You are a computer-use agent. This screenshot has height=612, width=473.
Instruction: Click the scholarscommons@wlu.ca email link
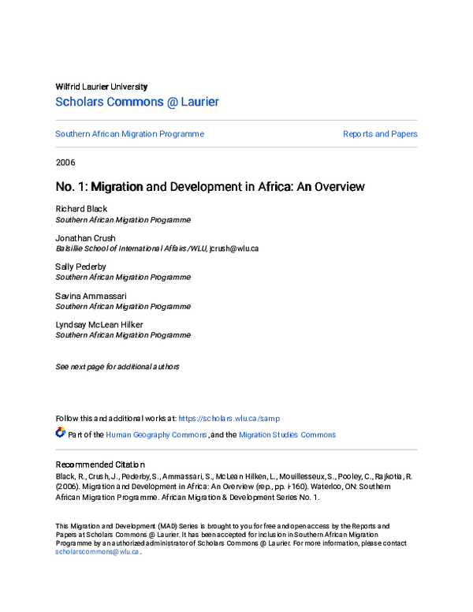coord(97,552)
